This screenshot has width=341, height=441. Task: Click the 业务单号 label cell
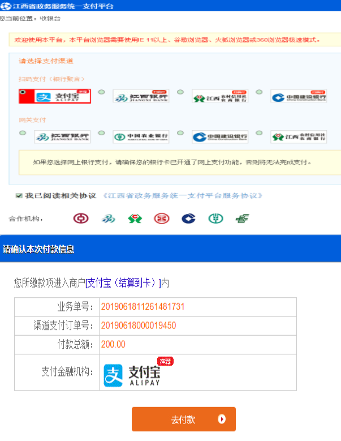(57, 307)
